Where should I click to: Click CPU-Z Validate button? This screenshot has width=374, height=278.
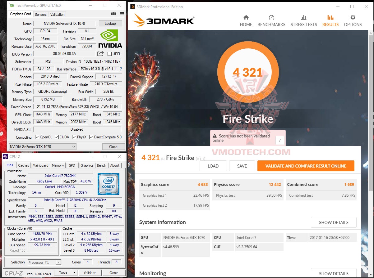pos(90,273)
